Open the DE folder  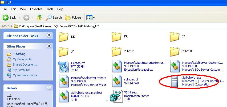coord(63,37)
